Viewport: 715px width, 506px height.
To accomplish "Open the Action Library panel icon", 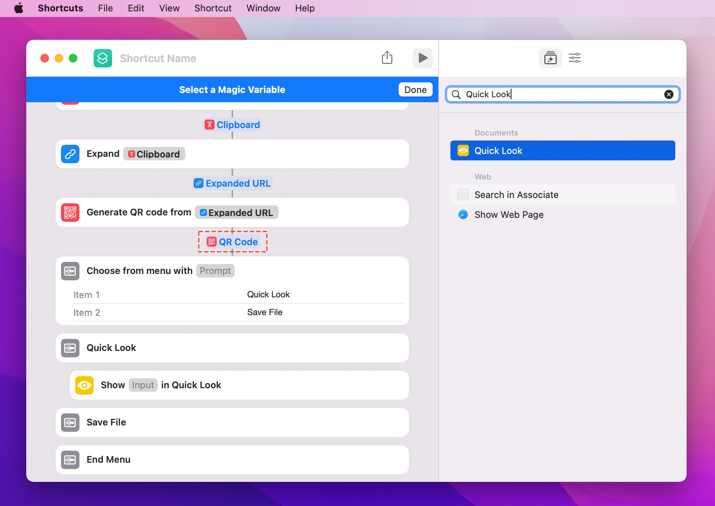I will 550,58.
